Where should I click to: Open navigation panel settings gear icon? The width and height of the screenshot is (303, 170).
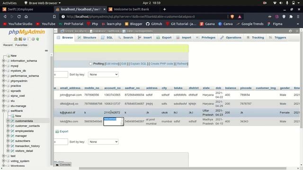(x=33, y=39)
